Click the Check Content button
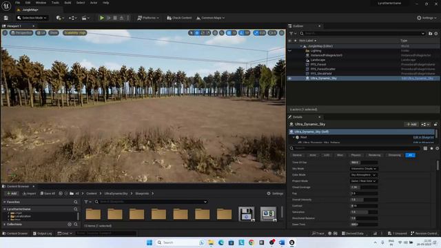This screenshot has height=248, width=441. pos(179,18)
